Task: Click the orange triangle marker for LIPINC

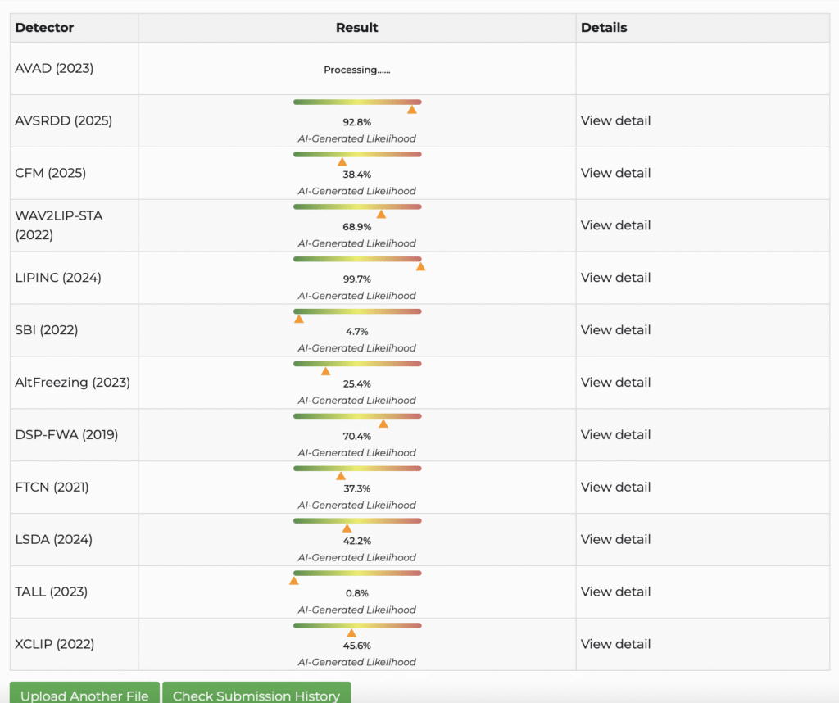Action: click(420, 266)
